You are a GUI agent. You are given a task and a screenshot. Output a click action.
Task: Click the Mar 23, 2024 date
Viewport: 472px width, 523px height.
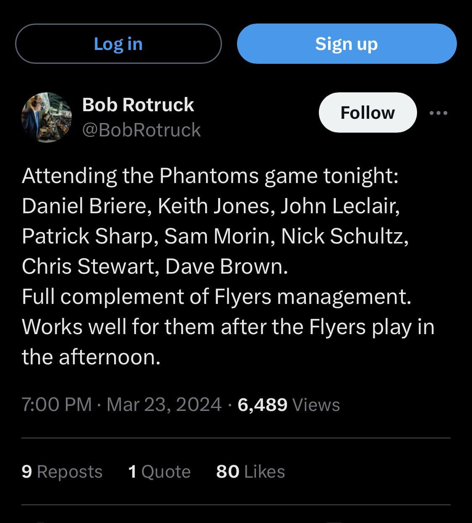(x=164, y=405)
